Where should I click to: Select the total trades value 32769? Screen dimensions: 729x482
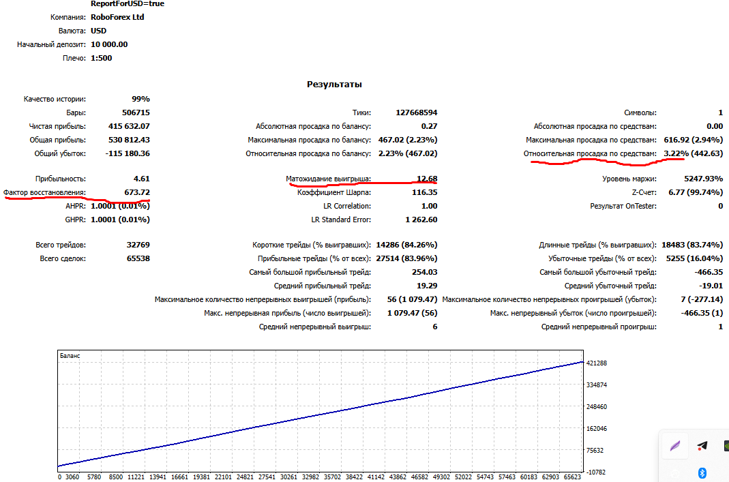[138, 245]
